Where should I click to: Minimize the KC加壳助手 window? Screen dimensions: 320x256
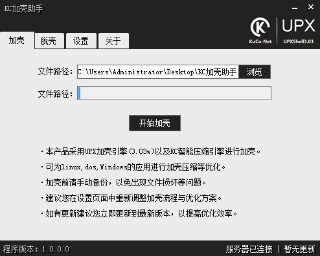tap(295, 8)
